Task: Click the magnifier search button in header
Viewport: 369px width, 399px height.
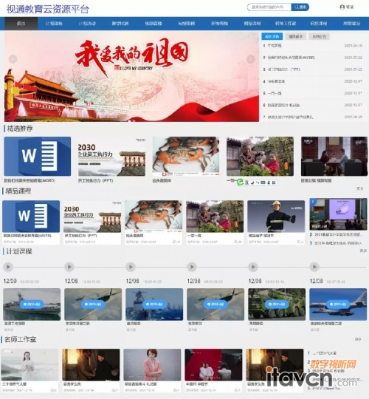Action: coord(300,7)
